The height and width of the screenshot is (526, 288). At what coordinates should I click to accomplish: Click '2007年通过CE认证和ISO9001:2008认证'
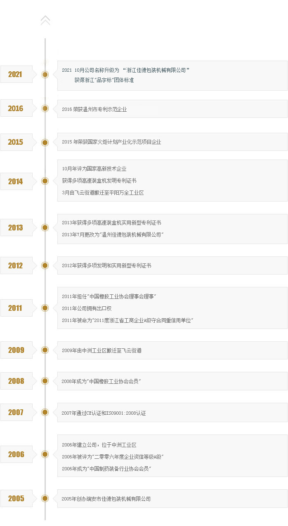click(x=104, y=413)
